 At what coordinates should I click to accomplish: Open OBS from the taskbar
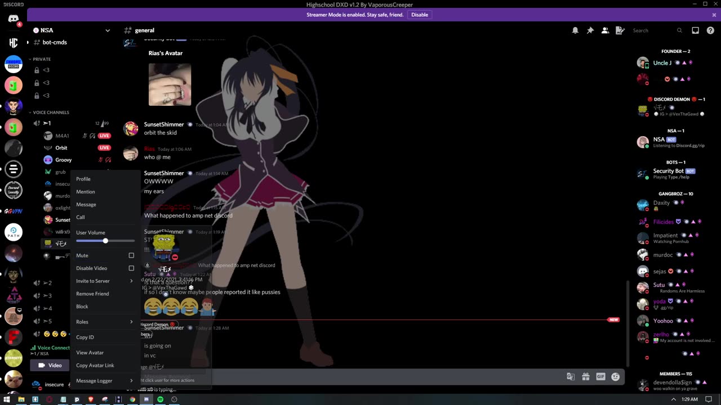174,399
